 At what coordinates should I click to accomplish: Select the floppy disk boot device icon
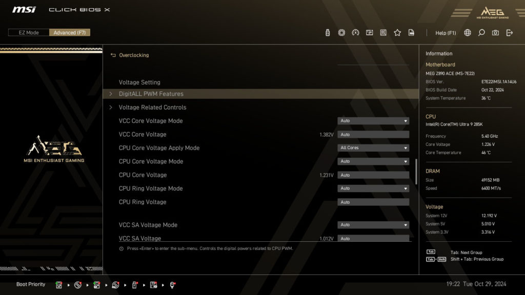[x=153, y=285]
